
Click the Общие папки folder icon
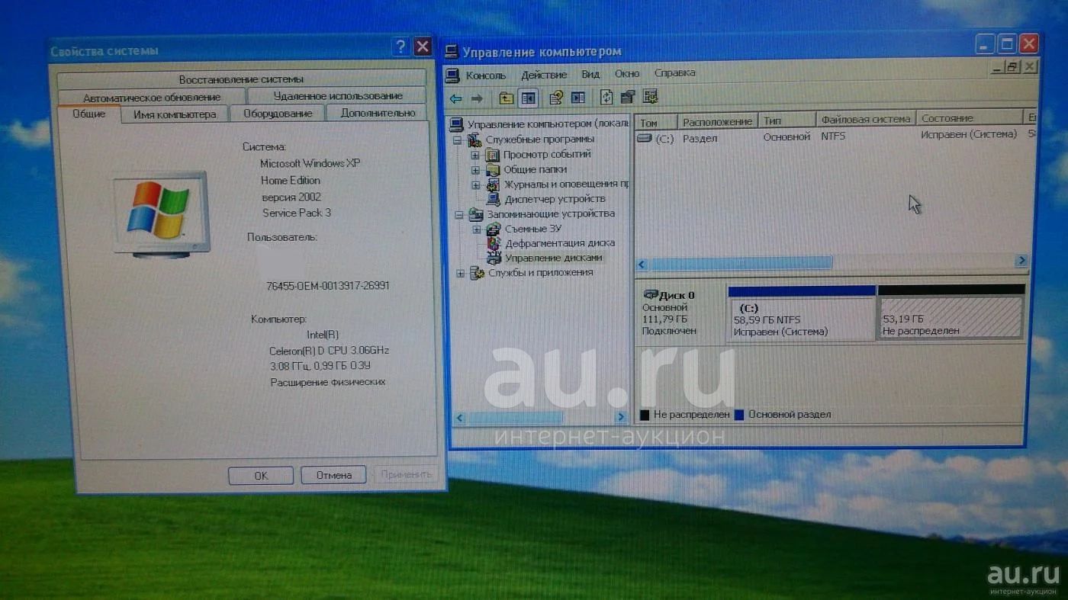click(493, 169)
